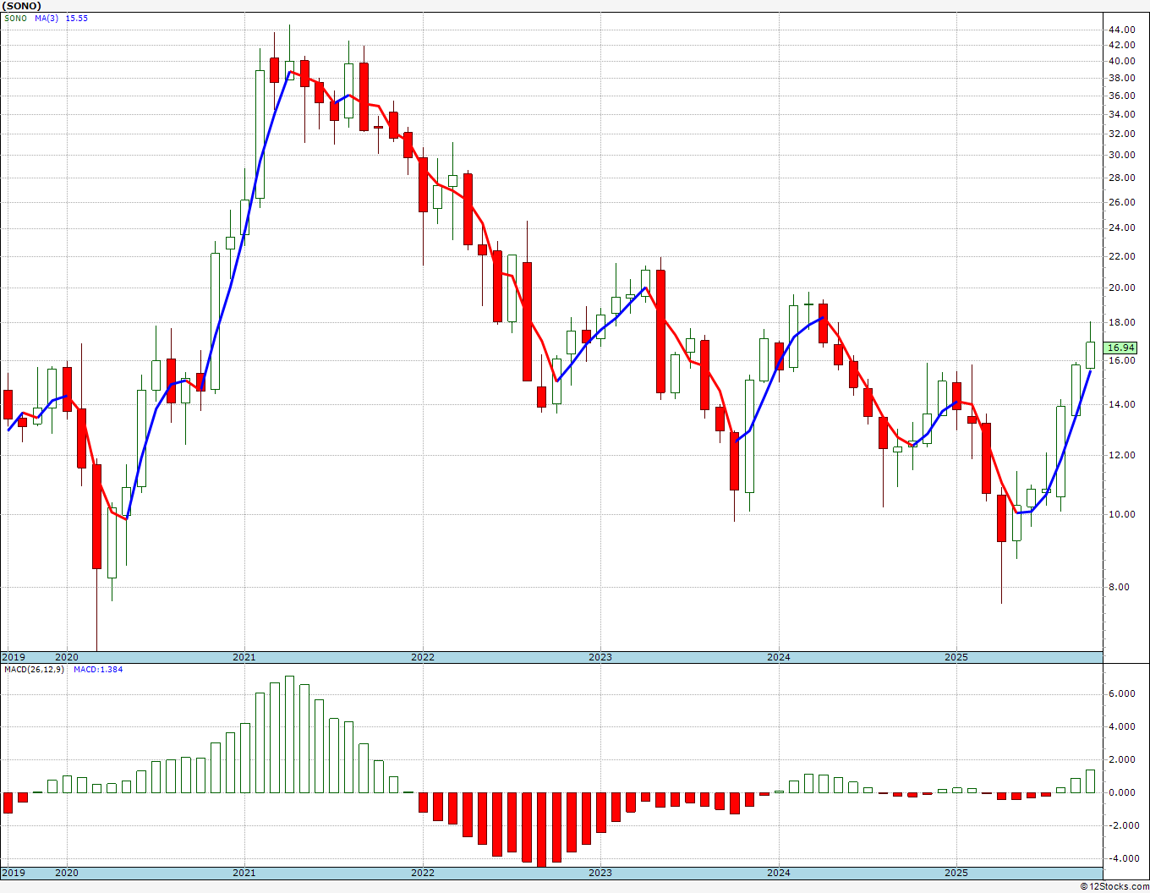
Task: Click the 24.00 price axis label
Action: click(x=1121, y=227)
